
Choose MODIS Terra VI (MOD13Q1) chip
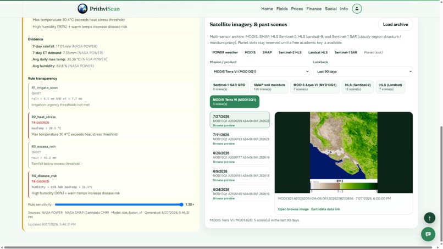click(235, 102)
